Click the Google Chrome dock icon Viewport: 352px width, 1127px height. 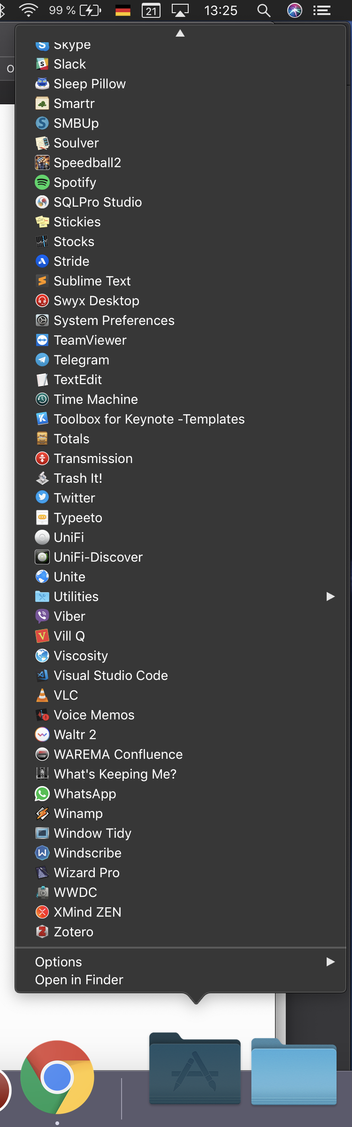point(57,1077)
